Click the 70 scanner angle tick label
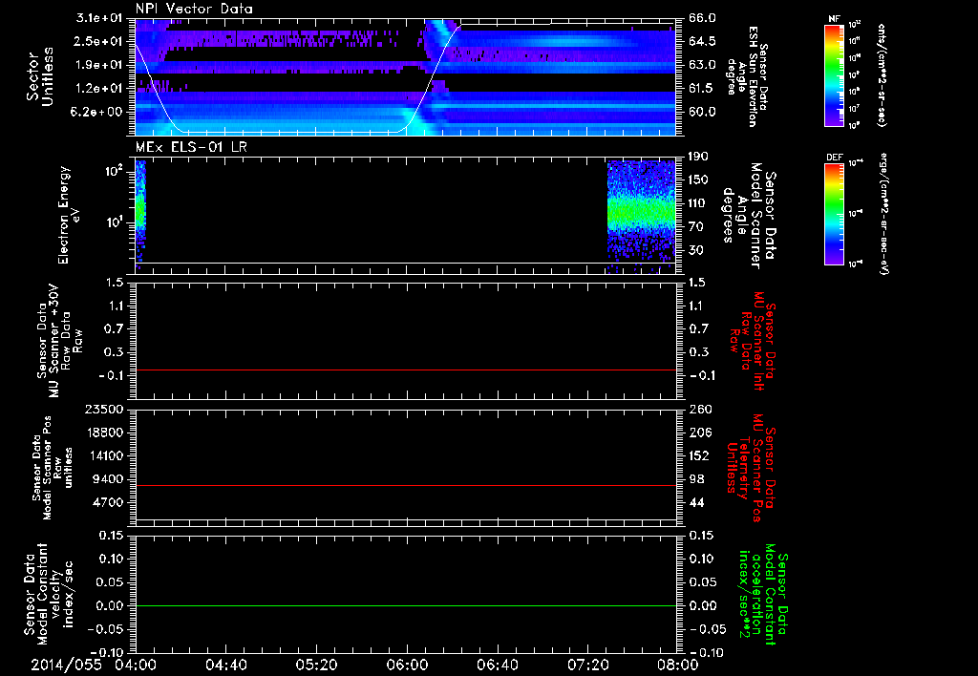Screen dimensions: 978x676 [x=695, y=227]
